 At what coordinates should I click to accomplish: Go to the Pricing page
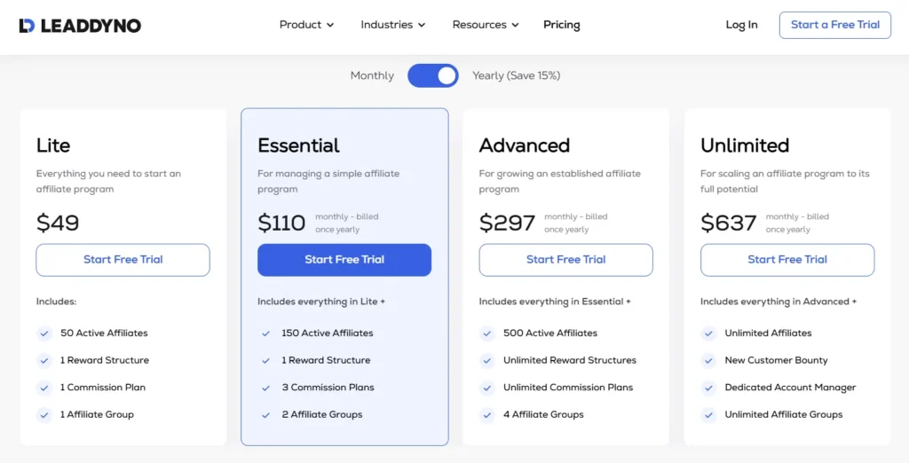click(x=561, y=25)
